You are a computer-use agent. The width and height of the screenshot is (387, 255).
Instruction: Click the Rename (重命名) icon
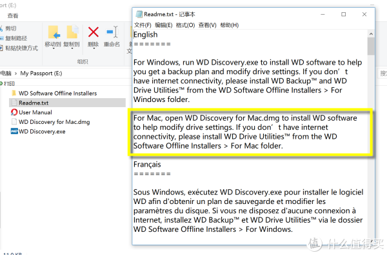pos(112,32)
